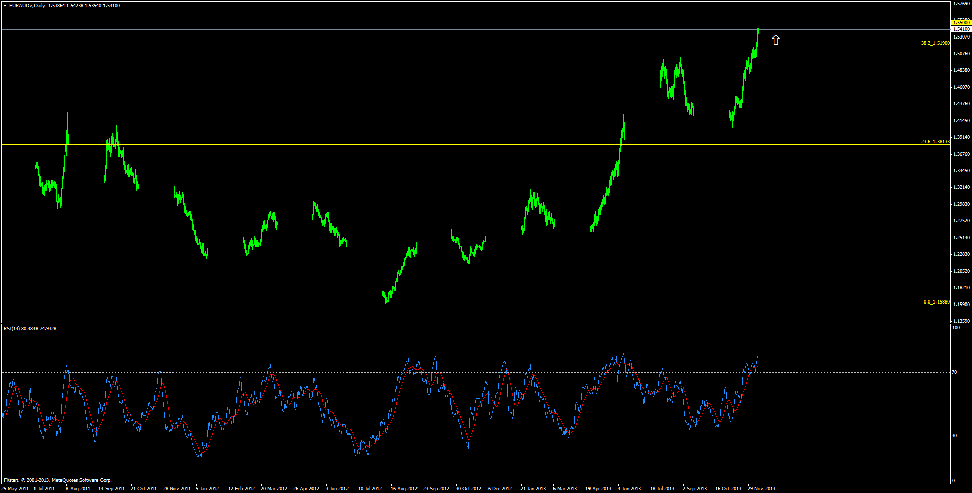Click the FXstart MetaQuotes copyright text
The width and height of the screenshot is (972, 493).
coord(57,480)
